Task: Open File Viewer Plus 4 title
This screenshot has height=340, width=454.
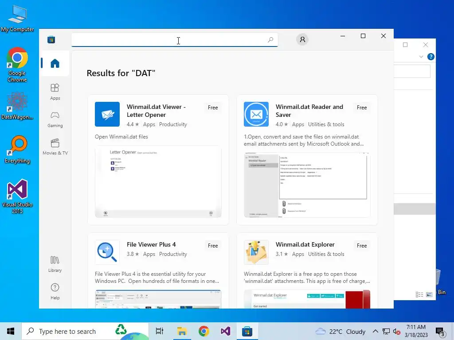Action: point(151,244)
